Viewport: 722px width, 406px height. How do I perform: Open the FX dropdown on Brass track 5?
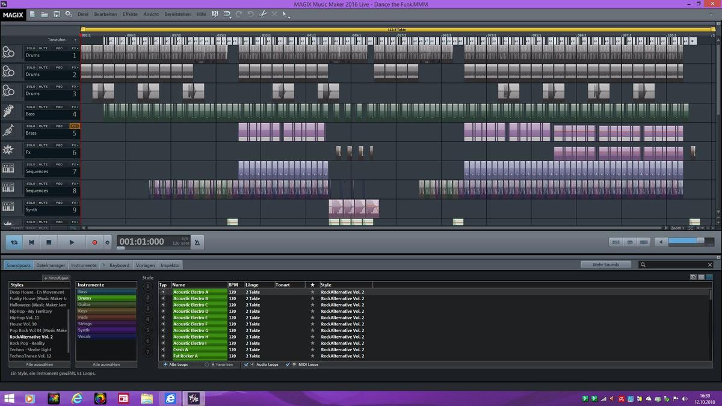(75, 126)
